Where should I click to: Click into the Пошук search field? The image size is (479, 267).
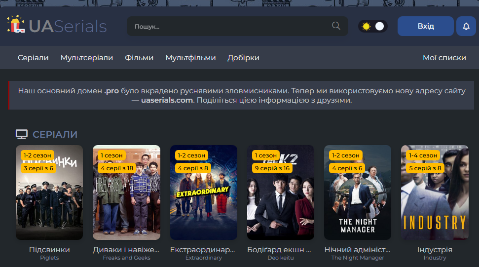tap(237, 26)
